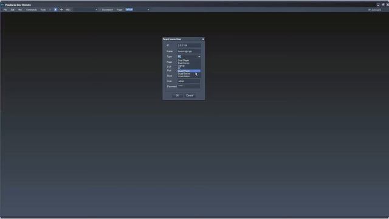Choose Dual Player from Type list

(189, 60)
